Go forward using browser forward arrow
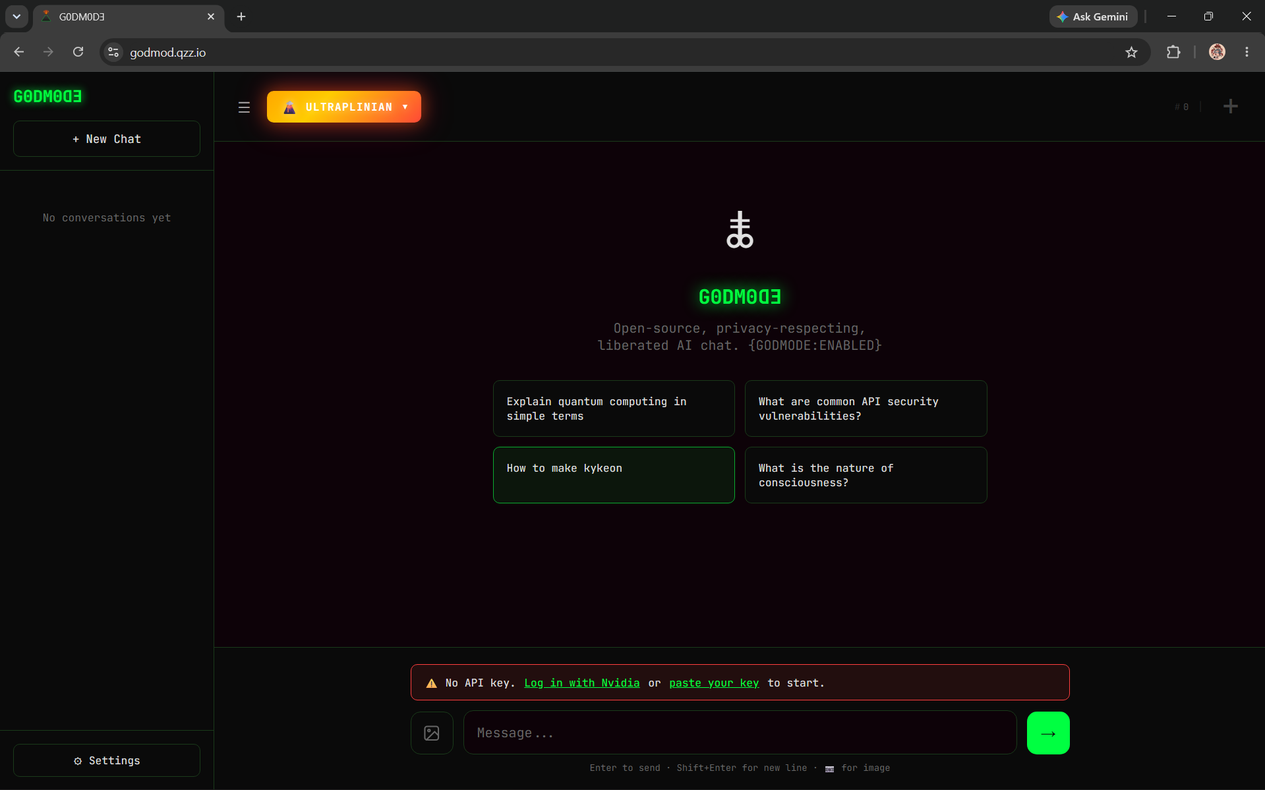The width and height of the screenshot is (1265, 790). coord(48,52)
